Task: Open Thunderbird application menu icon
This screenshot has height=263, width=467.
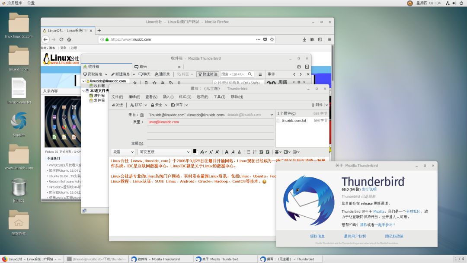Action: coord(260,74)
